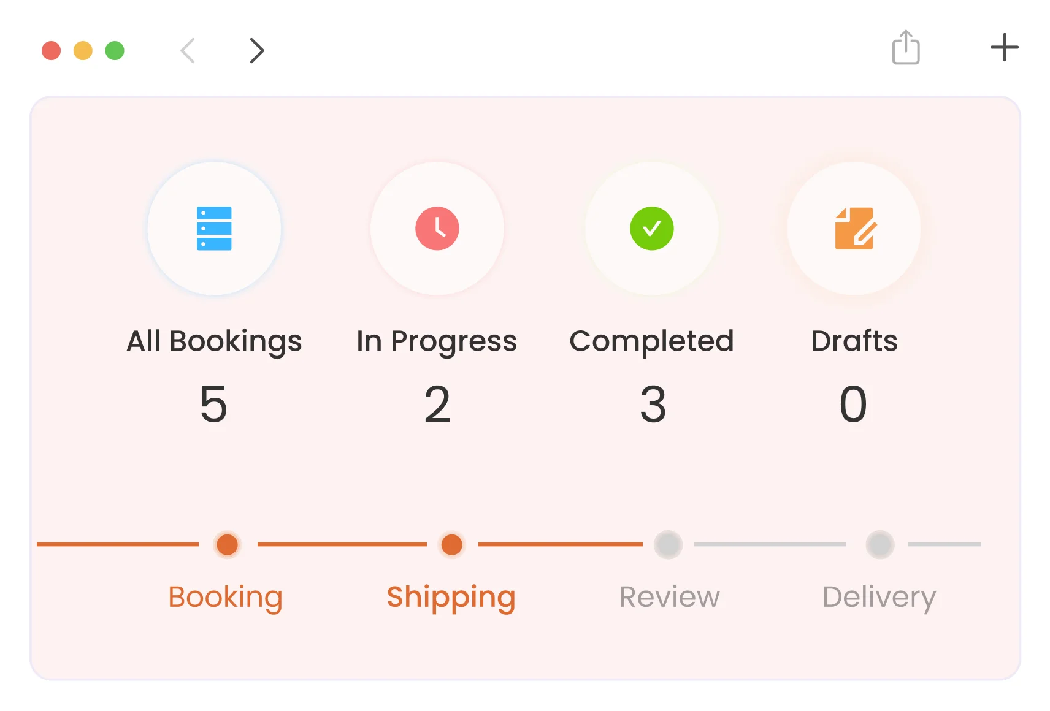Click the red In Progress clock icon
The image size is (1050, 711).
pyautogui.click(x=437, y=229)
